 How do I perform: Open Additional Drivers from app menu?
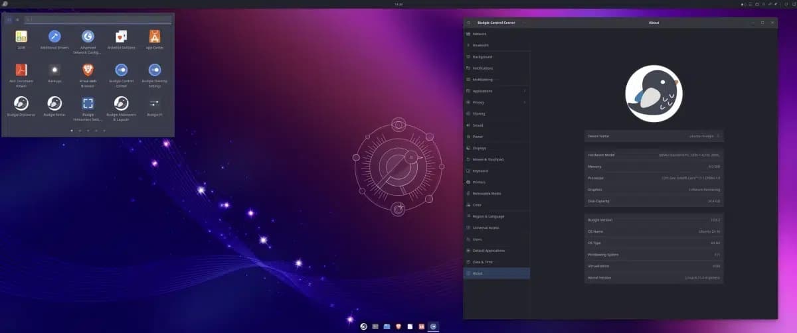pyautogui.click(x=54, y=38)
